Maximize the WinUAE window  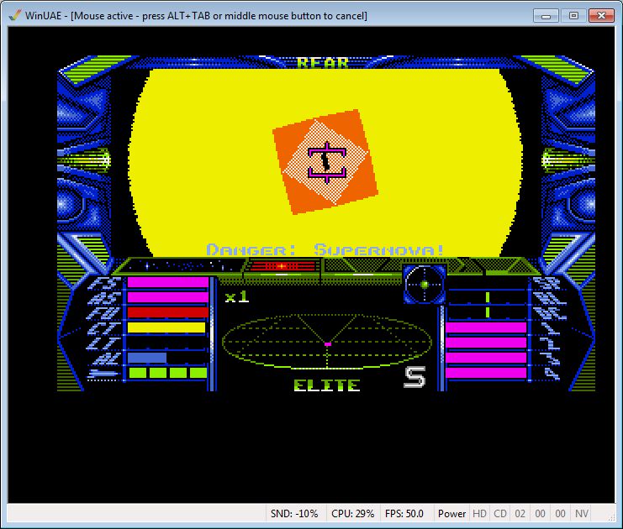click(573, 16)
